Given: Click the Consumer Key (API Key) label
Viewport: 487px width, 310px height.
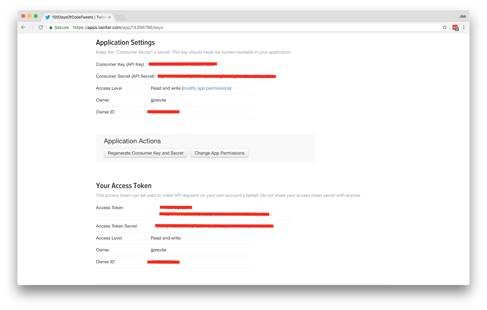Looking at the screenshot, I should [120, 64].
